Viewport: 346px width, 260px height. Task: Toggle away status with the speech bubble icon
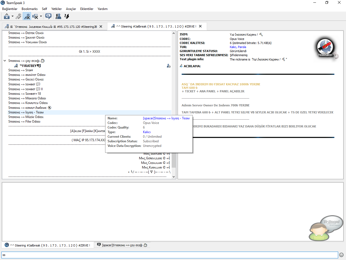tap(48, 16)
